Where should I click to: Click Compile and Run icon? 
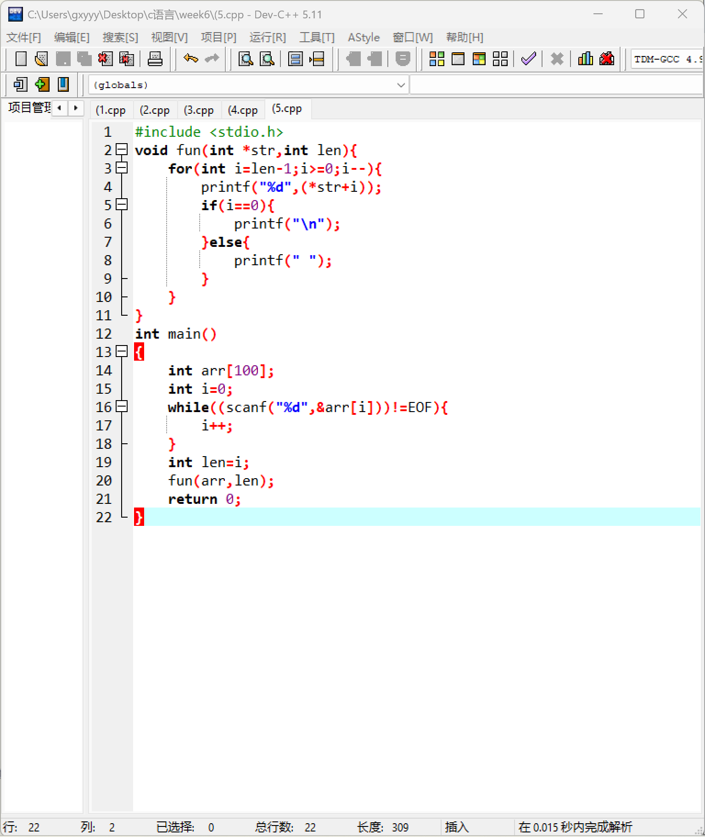coord(479,59)
